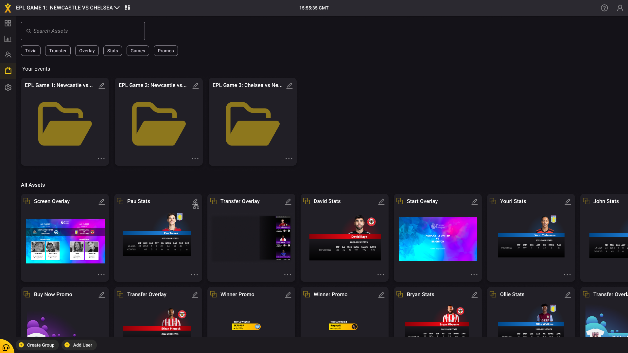Click the Create Group button
Image resolution: width=628 pixels, height=353 pixels.
[37, 345]
